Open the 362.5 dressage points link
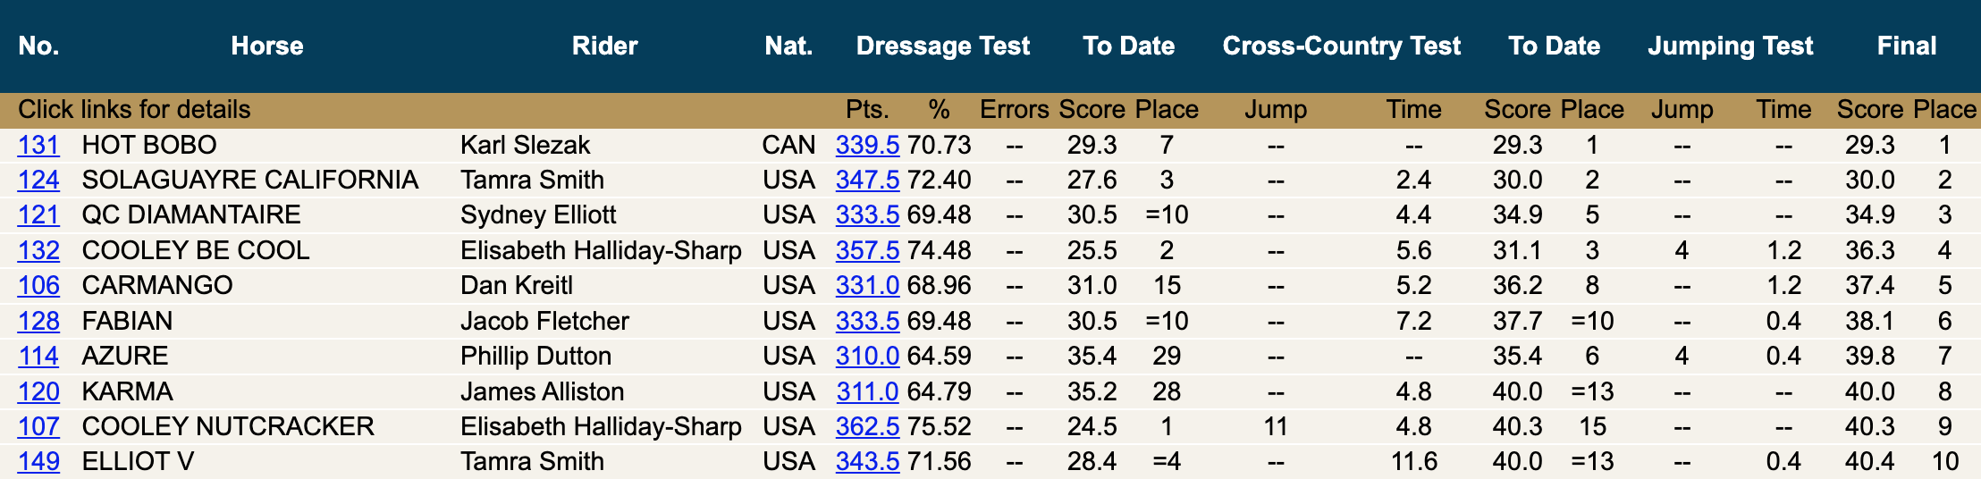This screenshot has width=1981, height=479. point(867,426)
